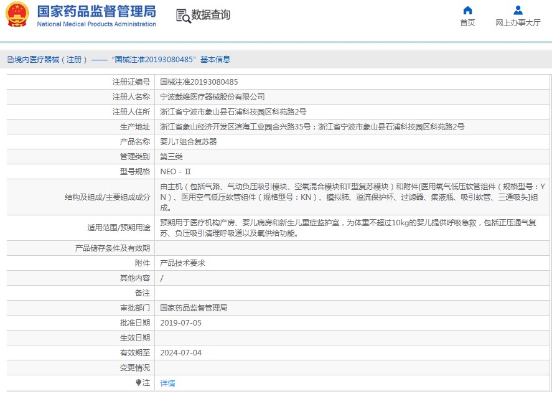Click the 生产地址 row label
552x394 pixels.
135,127
